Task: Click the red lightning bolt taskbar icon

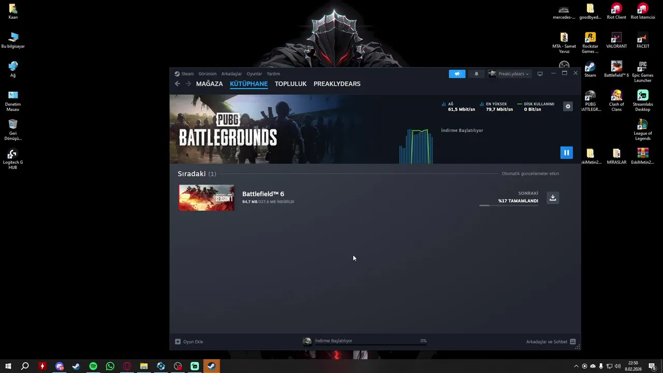Action: 42,366
